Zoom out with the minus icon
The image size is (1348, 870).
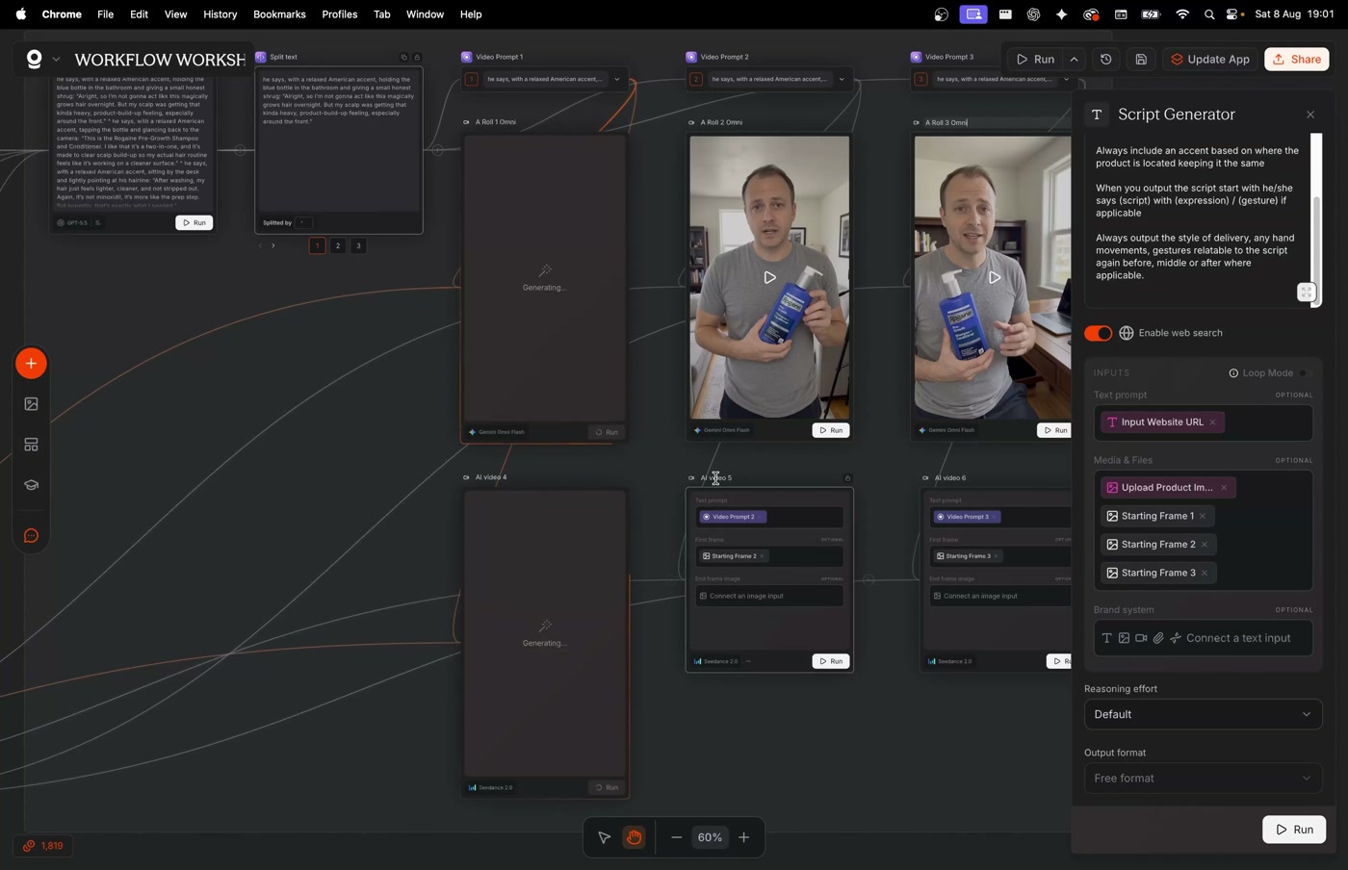point(676,837)
